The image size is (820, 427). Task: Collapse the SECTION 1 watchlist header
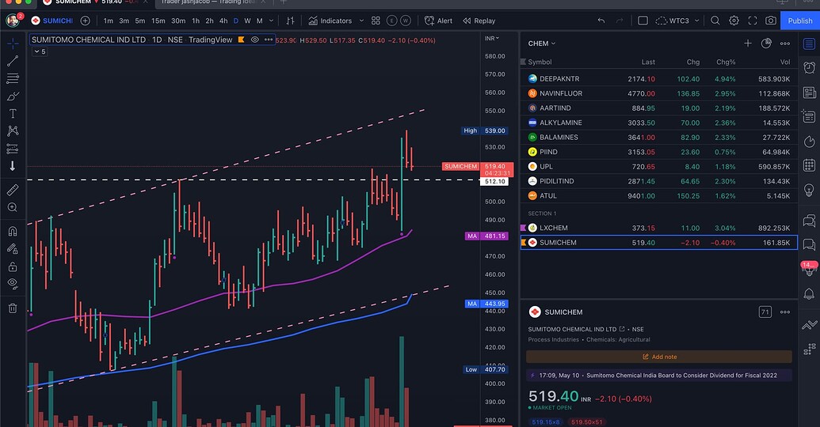pos(542,213)
